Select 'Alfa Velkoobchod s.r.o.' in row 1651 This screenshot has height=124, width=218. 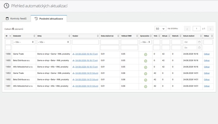click(x=23, y=86)
